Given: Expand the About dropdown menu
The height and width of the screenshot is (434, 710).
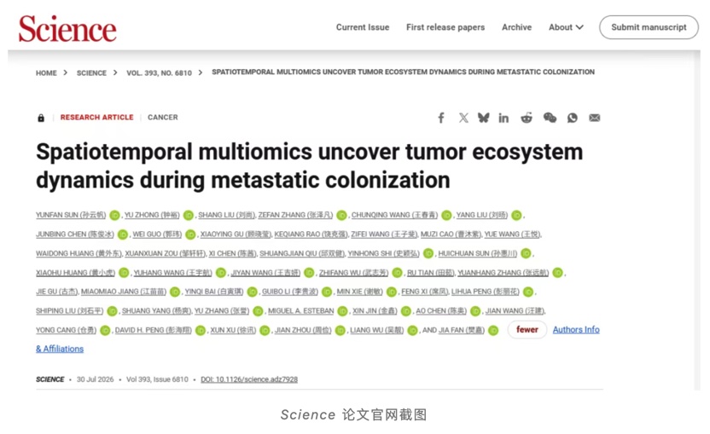Looking at the screenshot, I should coord(566,27).
